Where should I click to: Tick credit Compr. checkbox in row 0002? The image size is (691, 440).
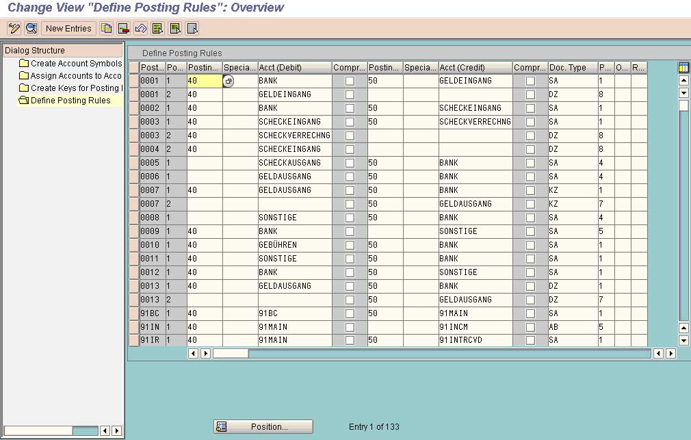[531, 108]
